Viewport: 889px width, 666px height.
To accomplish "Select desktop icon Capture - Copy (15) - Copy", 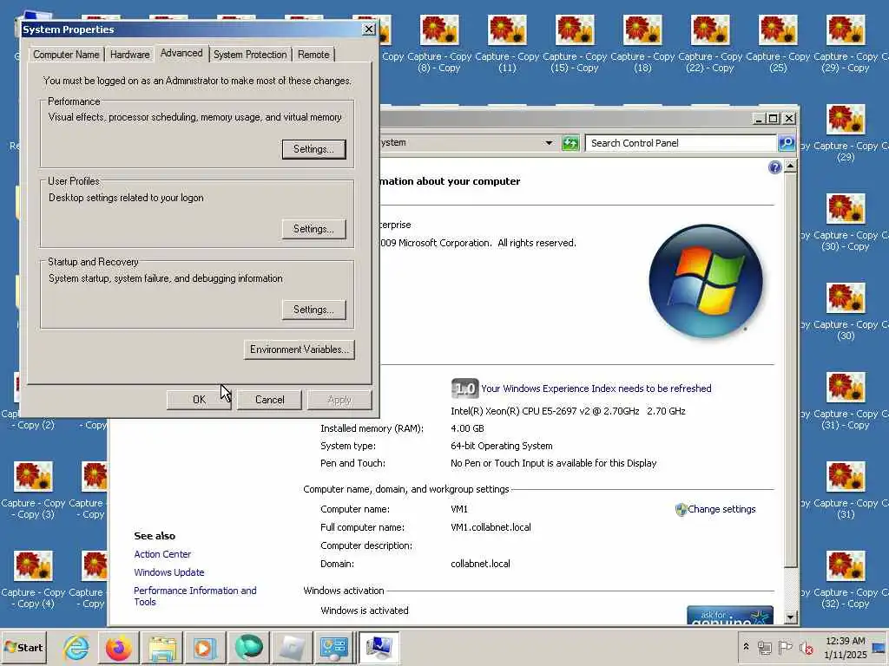I will [x=575, y=45].
